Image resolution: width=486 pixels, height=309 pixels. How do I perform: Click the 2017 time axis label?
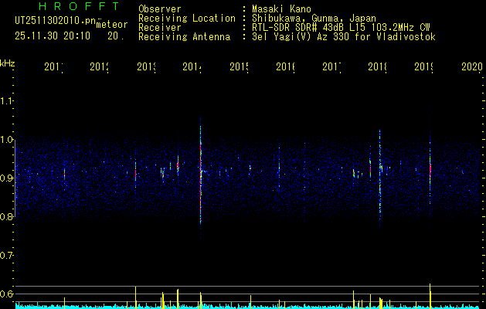coord(331,66)
